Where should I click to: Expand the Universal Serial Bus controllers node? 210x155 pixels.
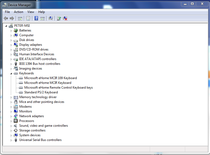click(11, 140)
